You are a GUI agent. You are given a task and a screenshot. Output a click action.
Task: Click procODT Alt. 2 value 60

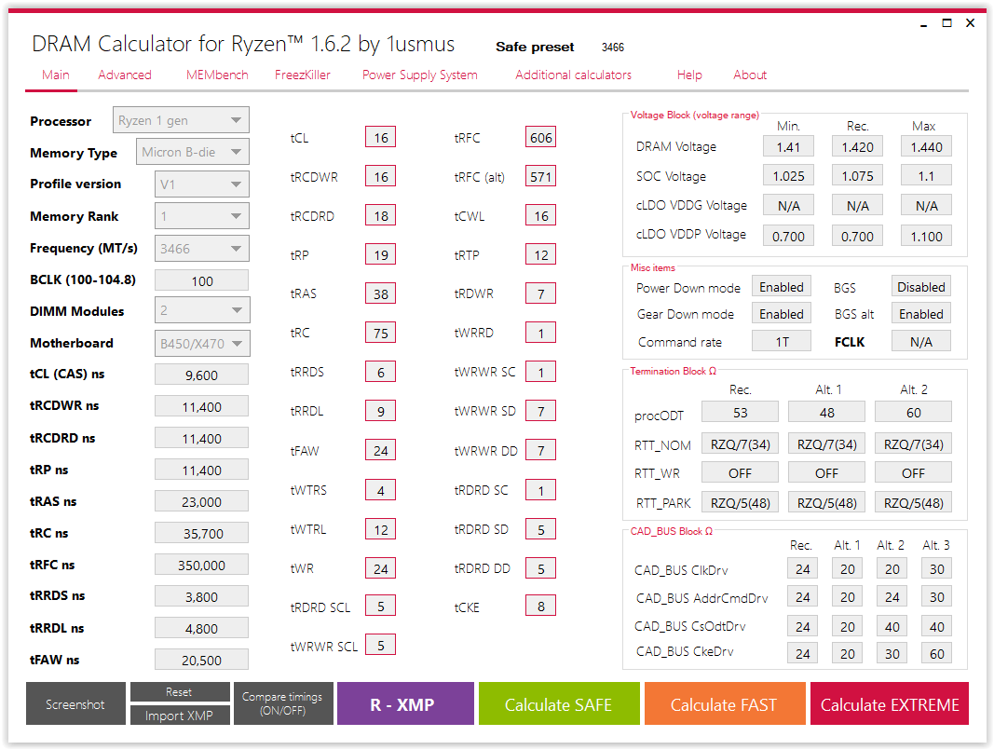click(914, 413)
